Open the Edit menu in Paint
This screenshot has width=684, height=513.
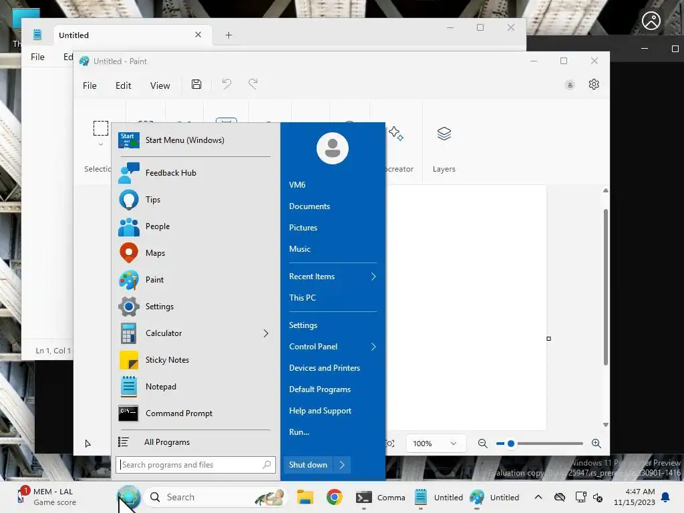click(124, 85)
